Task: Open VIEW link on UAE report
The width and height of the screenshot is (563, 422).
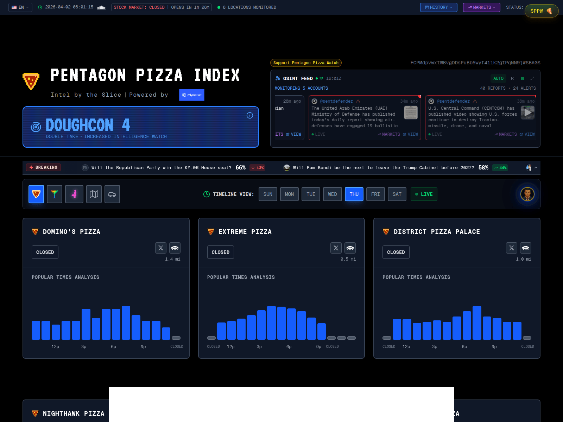Action: tap(411, 134)
